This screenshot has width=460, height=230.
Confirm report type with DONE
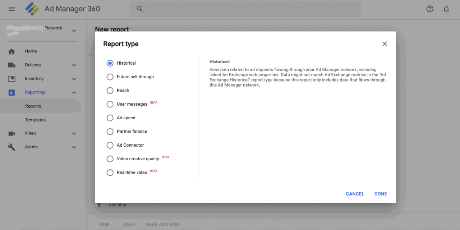click(381, 194)
